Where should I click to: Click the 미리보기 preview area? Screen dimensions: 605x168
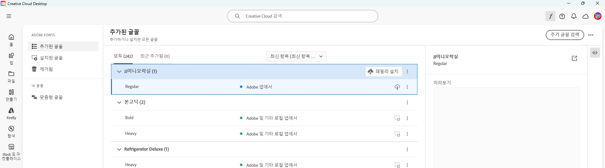[x=506, y=128]
